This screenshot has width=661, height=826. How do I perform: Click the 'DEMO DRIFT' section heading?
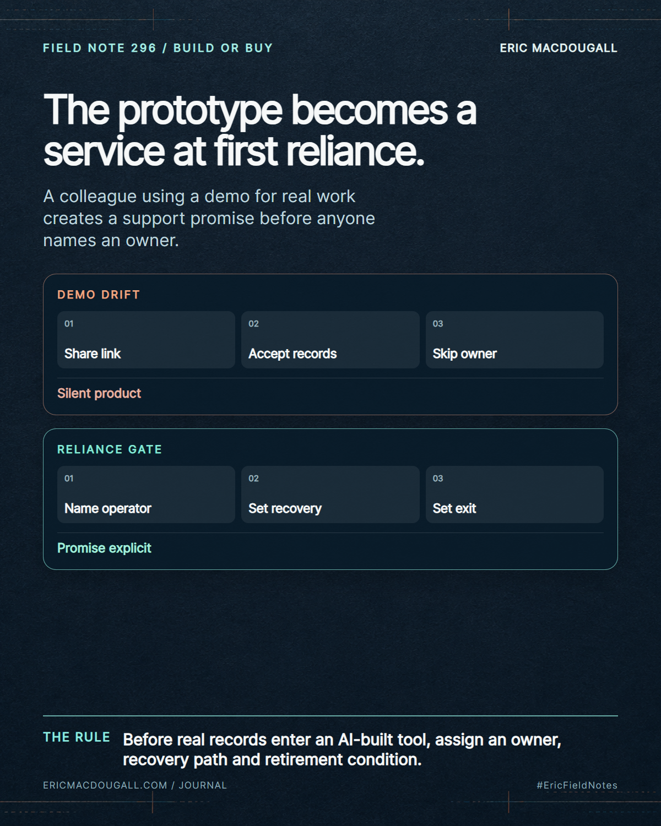point(99,295)
